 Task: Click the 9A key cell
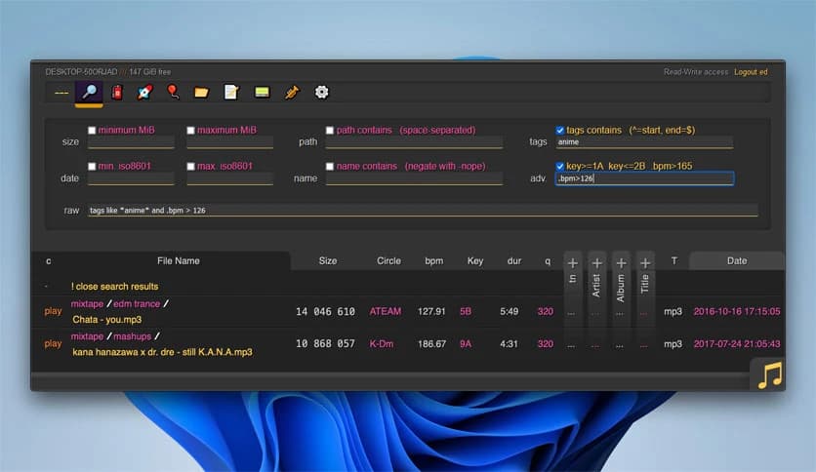466,343
